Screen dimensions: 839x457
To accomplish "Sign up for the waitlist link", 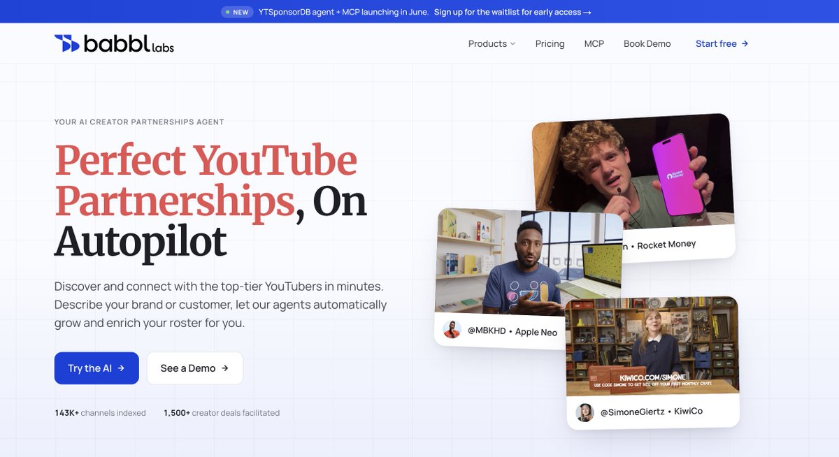I will [x=512, y=12].
